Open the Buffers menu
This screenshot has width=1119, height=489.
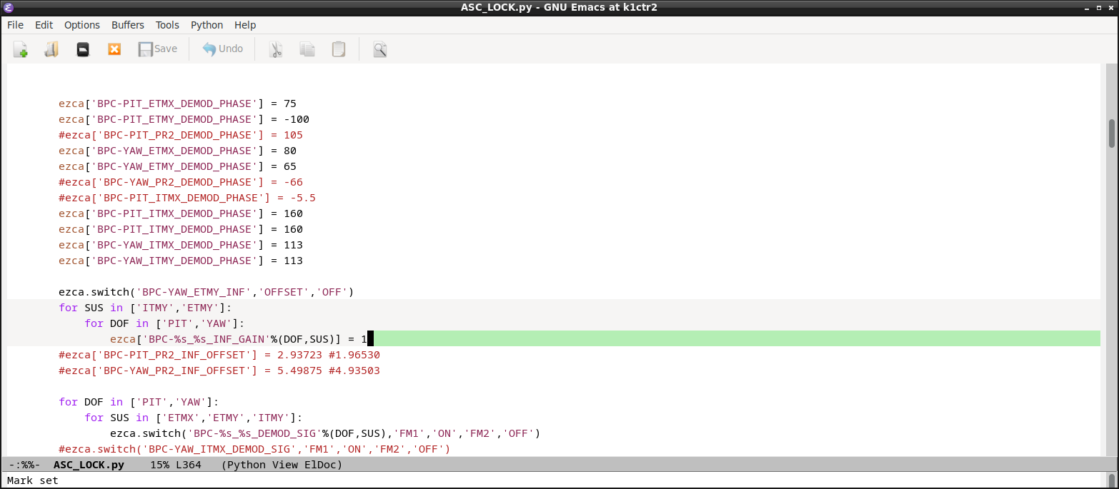point(128,25)
